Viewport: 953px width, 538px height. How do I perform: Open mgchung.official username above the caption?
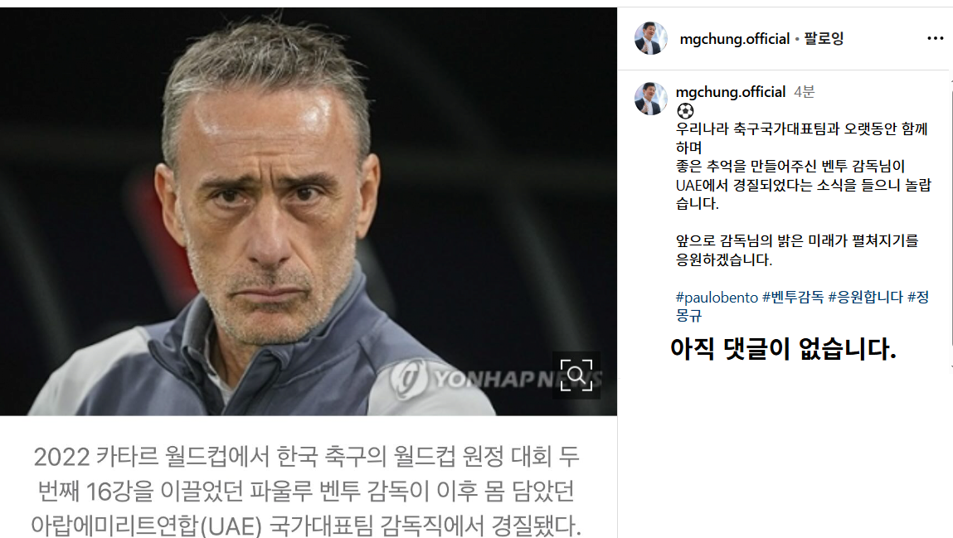click(x=731, y=92)
